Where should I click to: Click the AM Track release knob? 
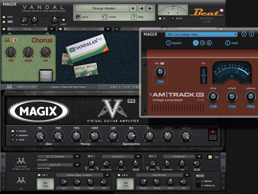251,97
